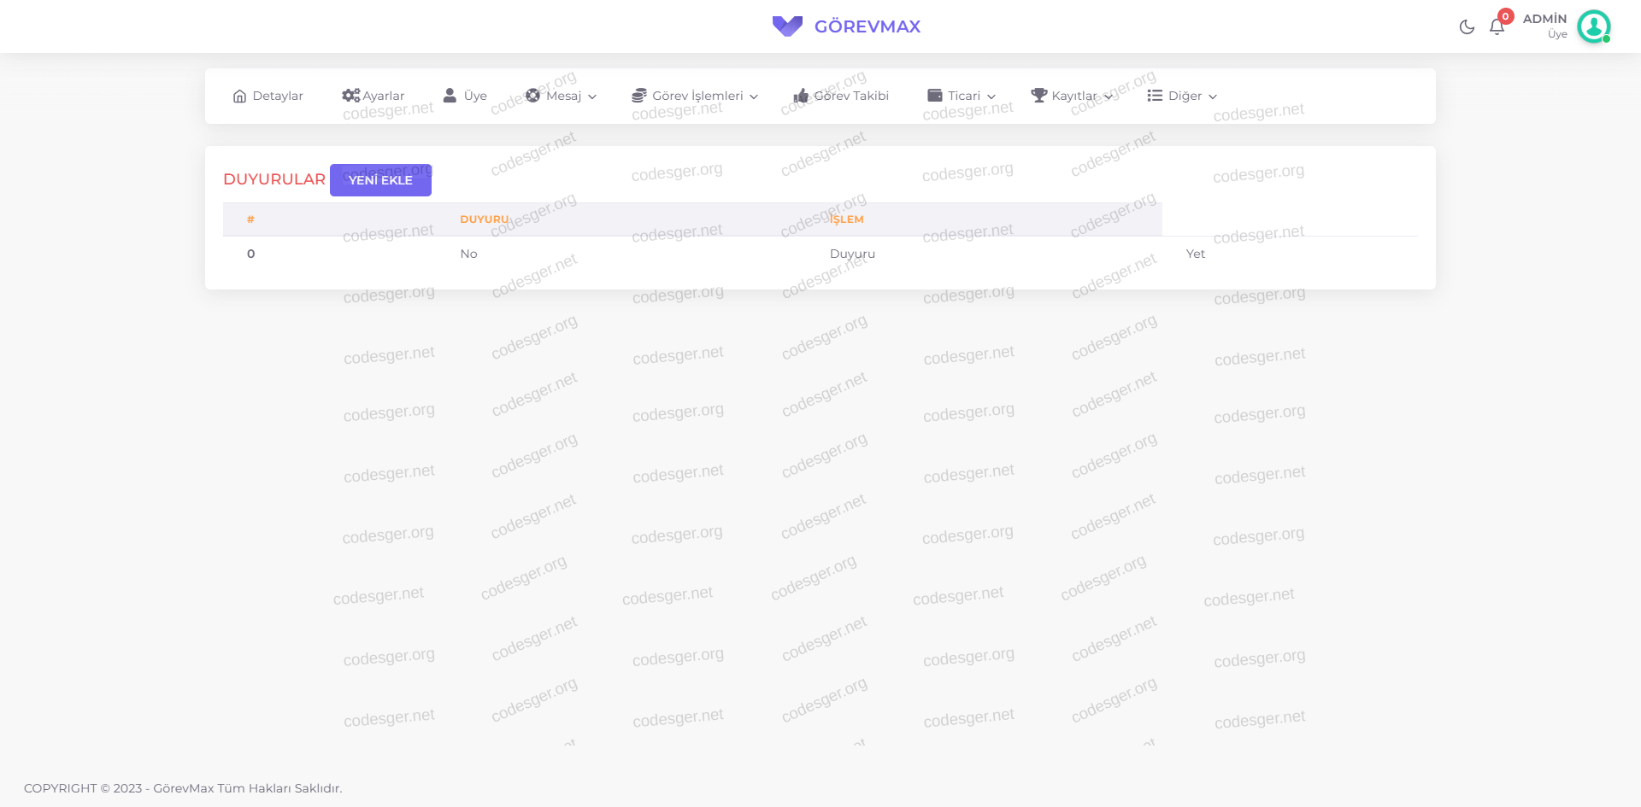The height and width of the screenshot is (807, 1641).
Task: Click the DUYURU column header
Action: point(484,219)
